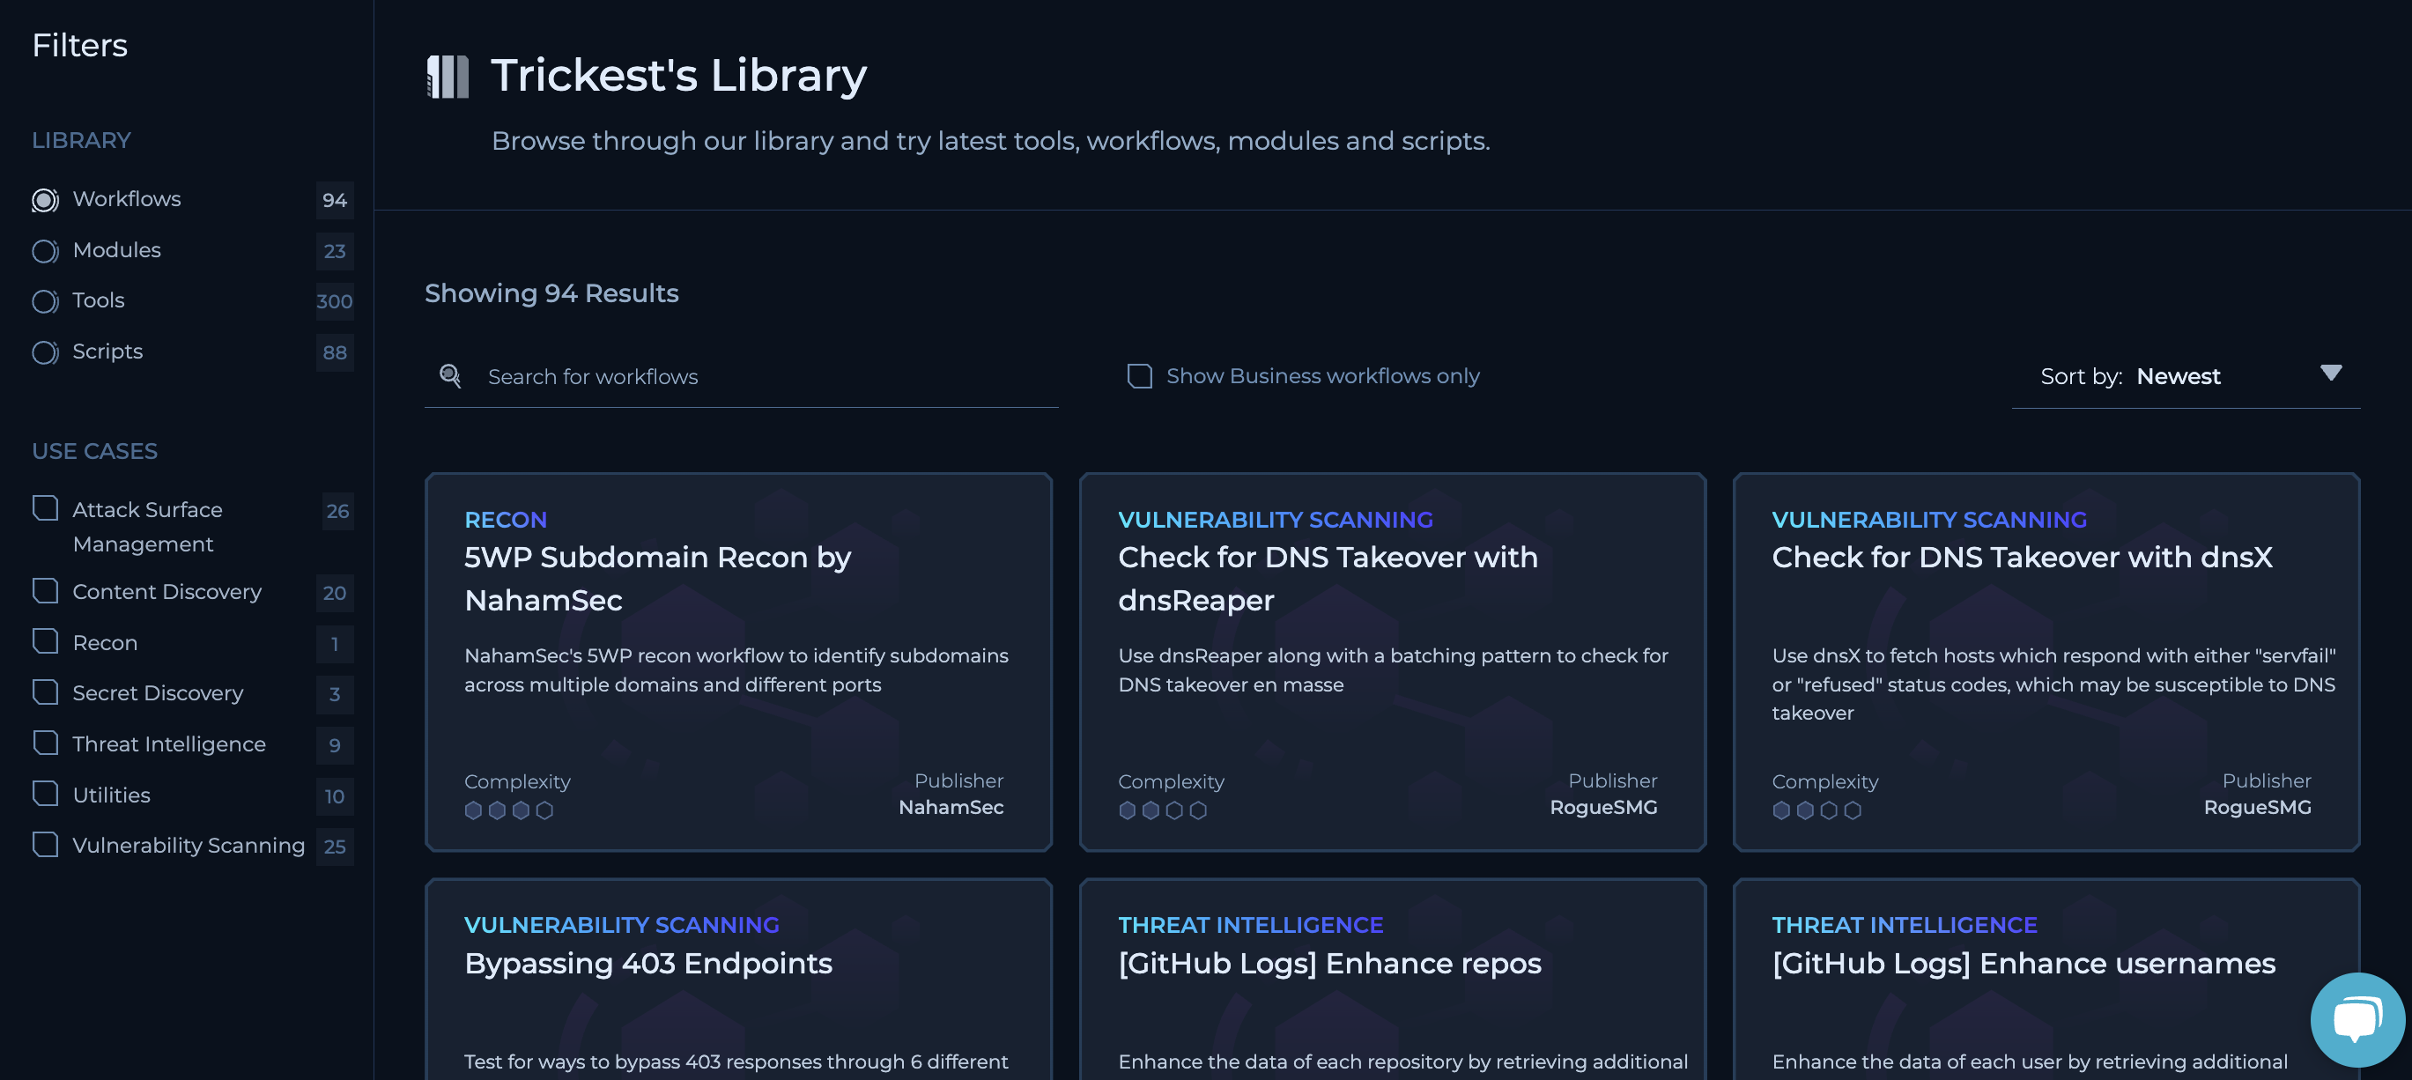Check the Attack Surface Management filter
This screenshot has width=2412, height=1080.
coord(45,508)
